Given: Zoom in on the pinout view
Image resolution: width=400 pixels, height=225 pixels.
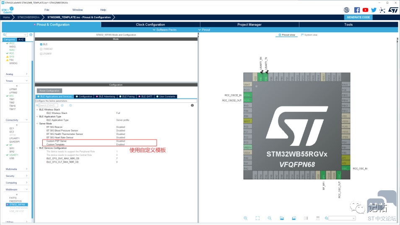Looking at the screenshot, I should (x=246, y=218).
